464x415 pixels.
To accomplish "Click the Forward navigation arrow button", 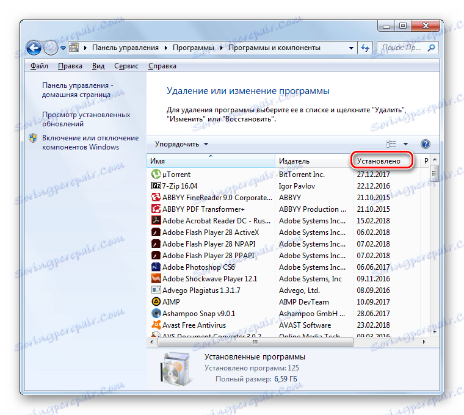I will click(x=51, y=48).
